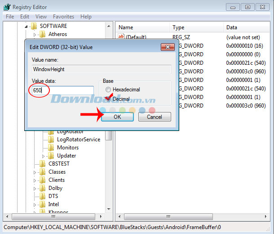
Task: Sort by the Name column header
Action: click(x=142, y=27)
